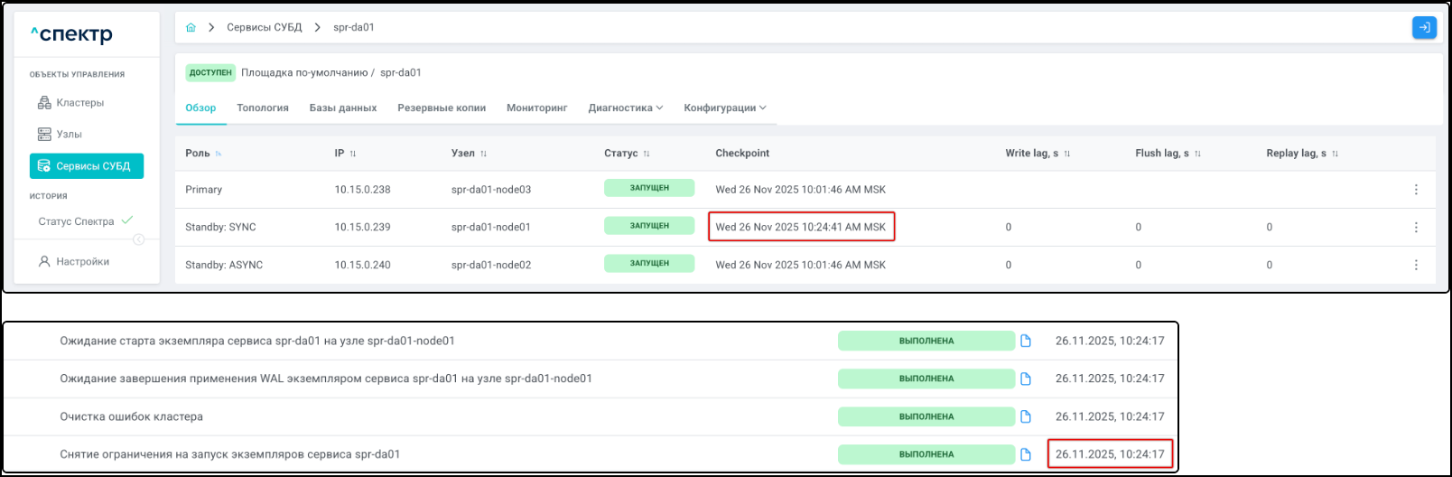Click Сервисы СУБД breadcrumb link
Screen dimensions: 1452x477
pyautogui.click(x=264, y=28)
